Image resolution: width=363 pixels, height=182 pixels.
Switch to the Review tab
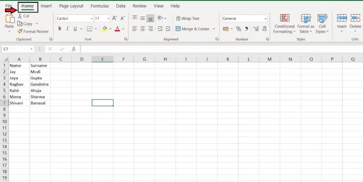(x=139, y=6)
